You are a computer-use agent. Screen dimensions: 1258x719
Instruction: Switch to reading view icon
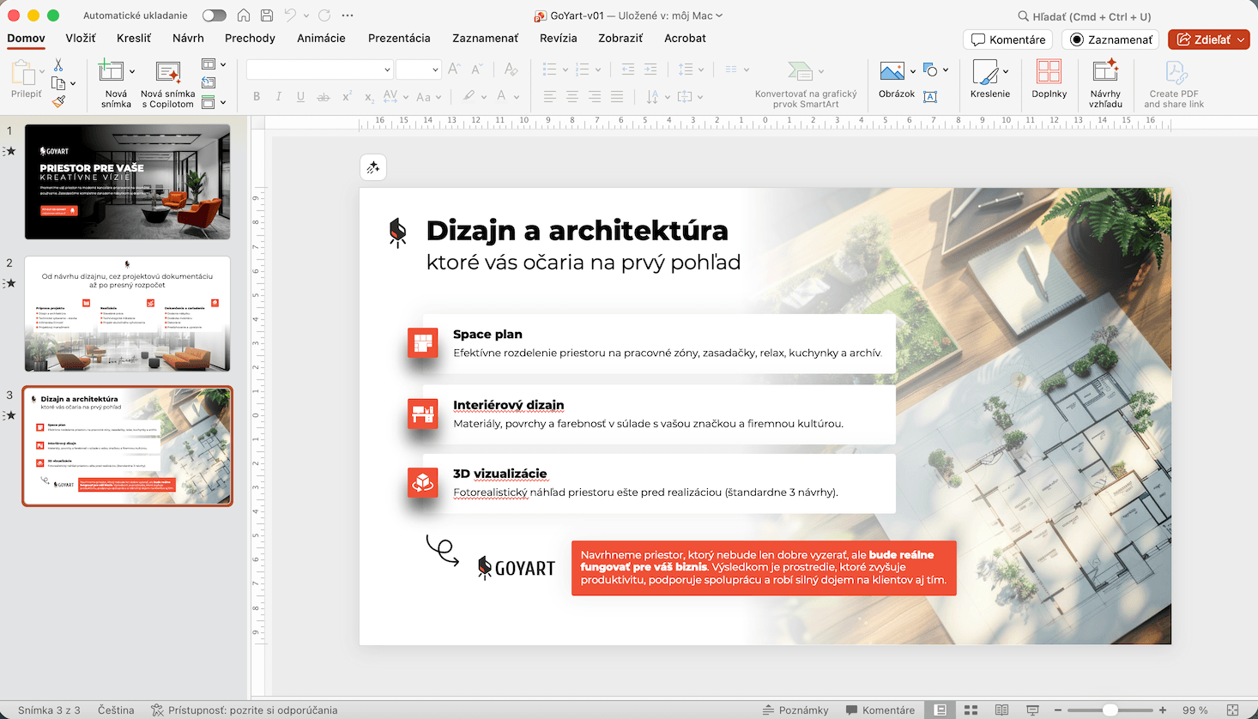[x=1001, y=710]
